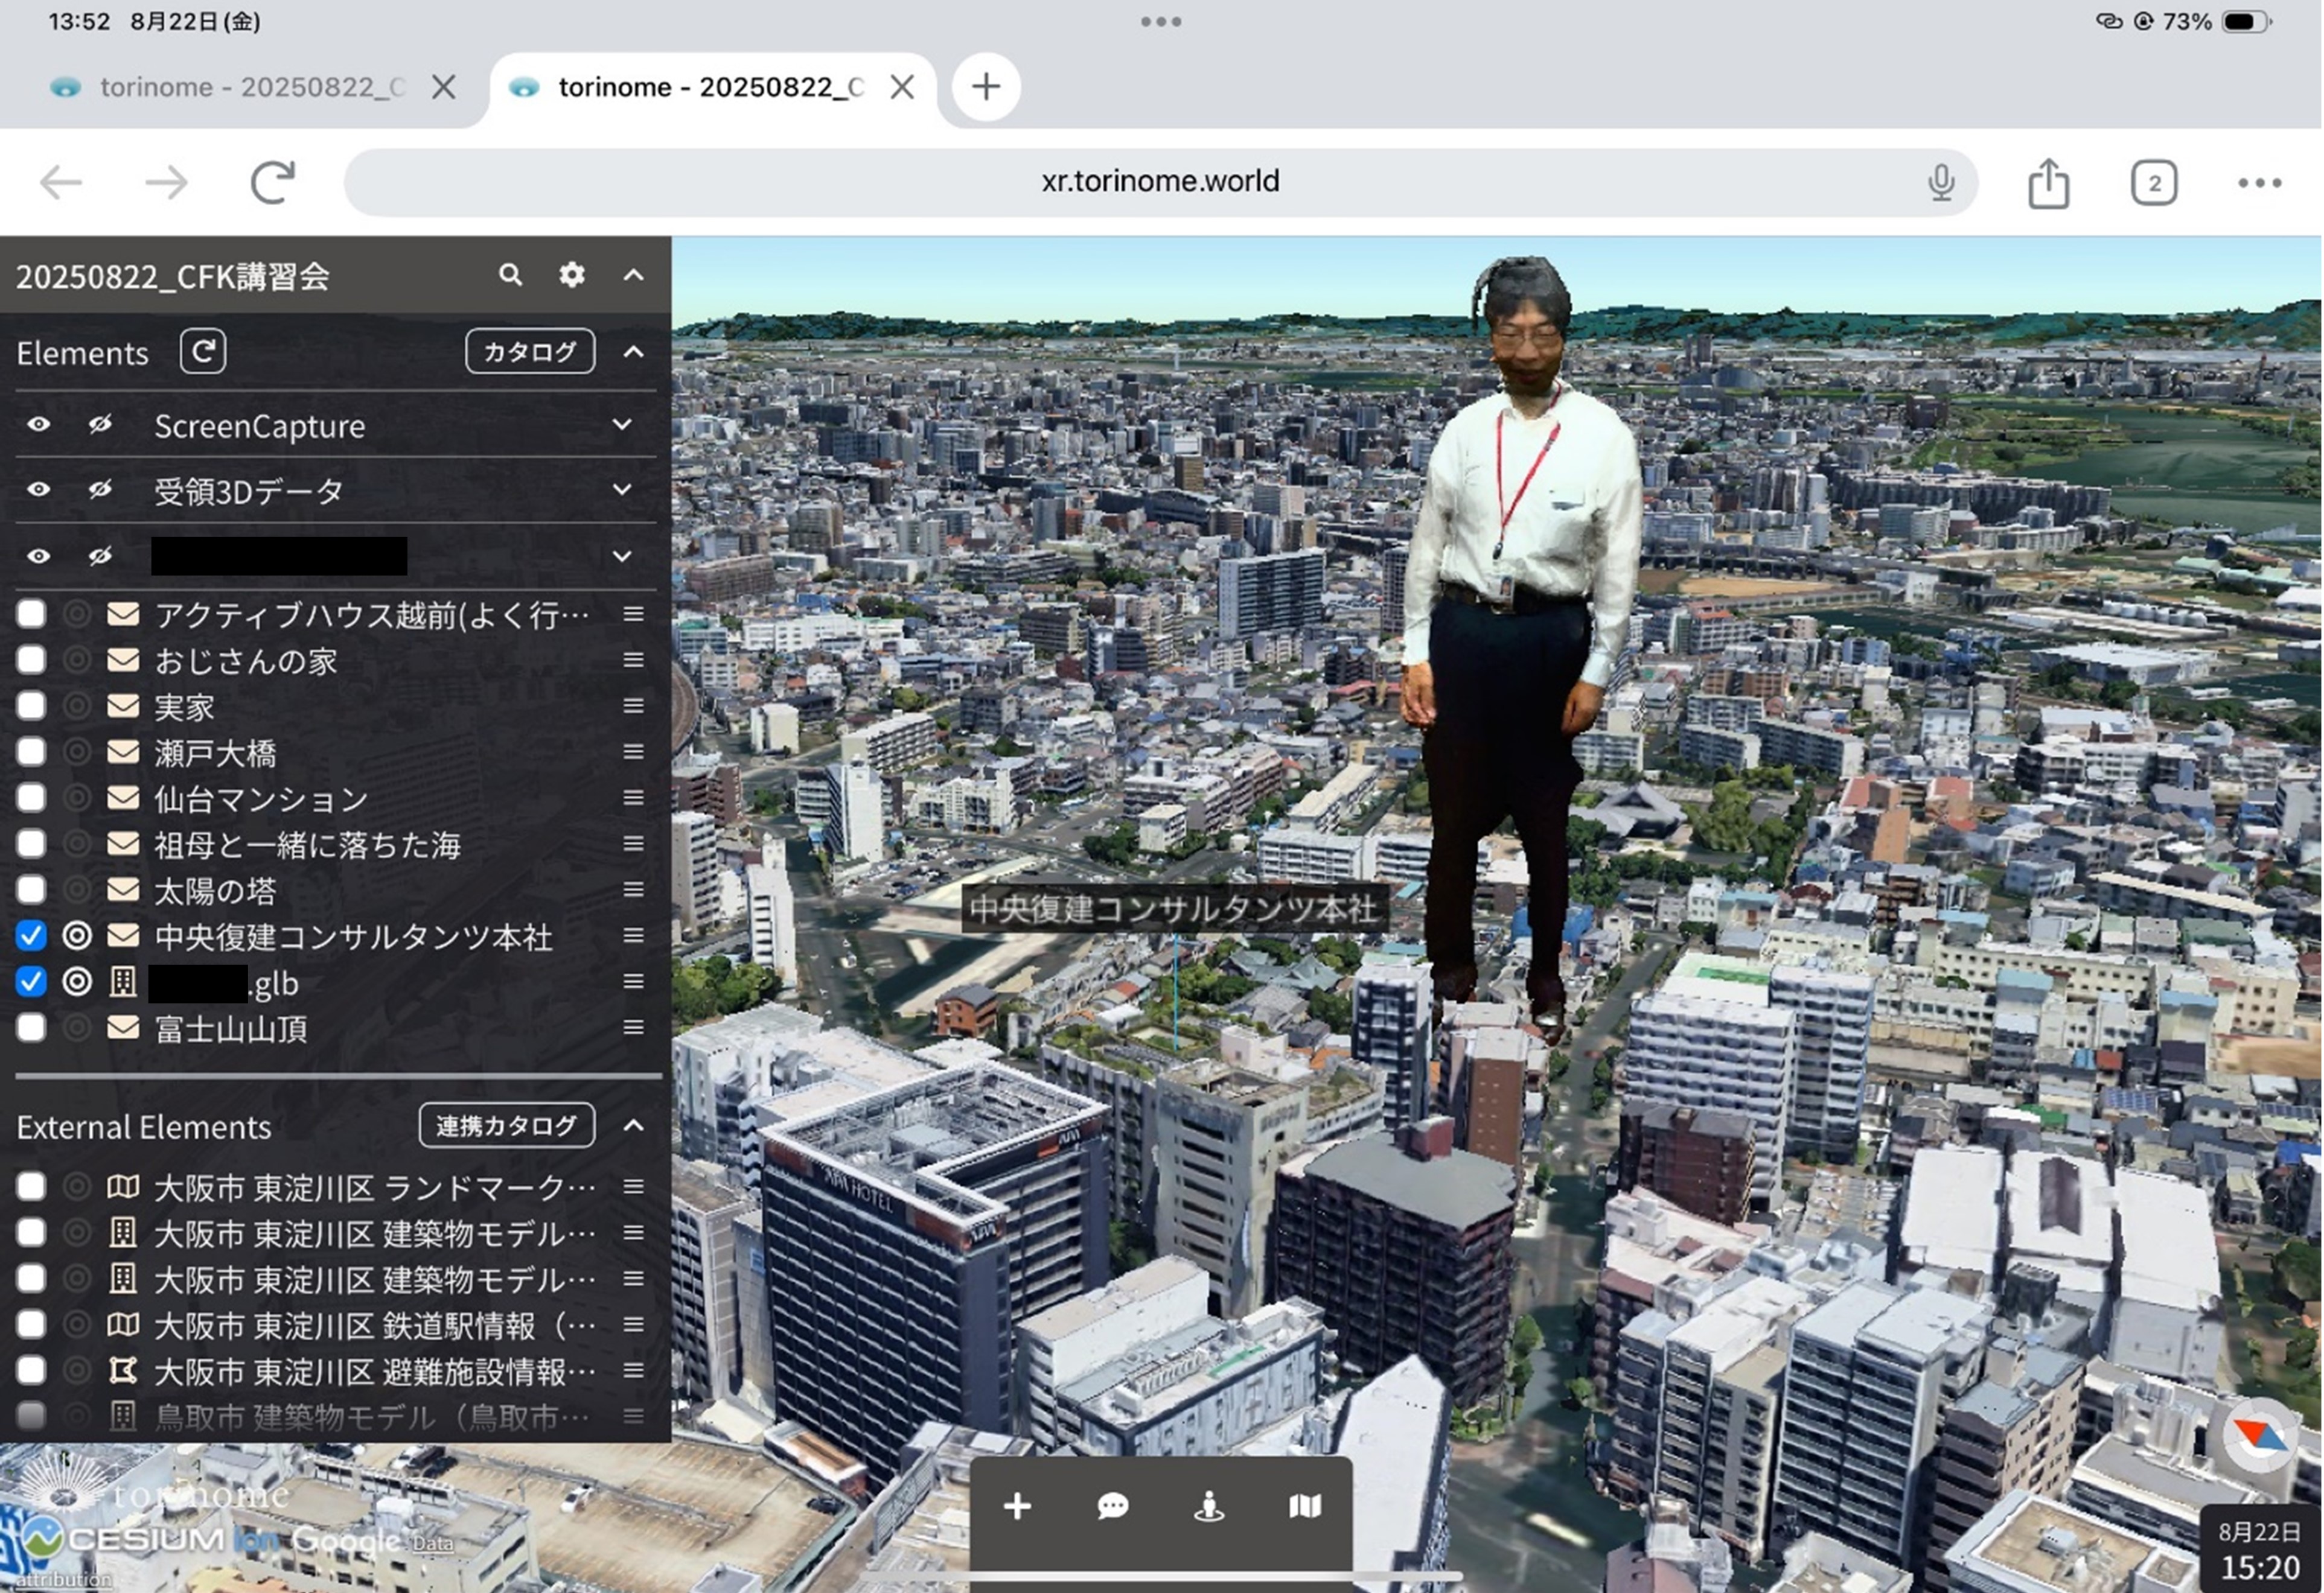Click the add plus icon in bottom toolbar
This screenshot has height=1593, width=2324.
1017,1505
